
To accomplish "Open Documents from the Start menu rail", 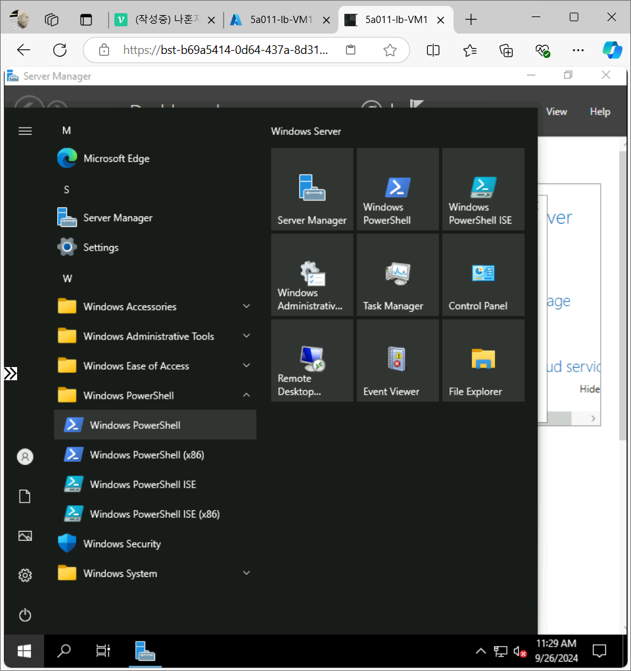I will coord(25,497).
